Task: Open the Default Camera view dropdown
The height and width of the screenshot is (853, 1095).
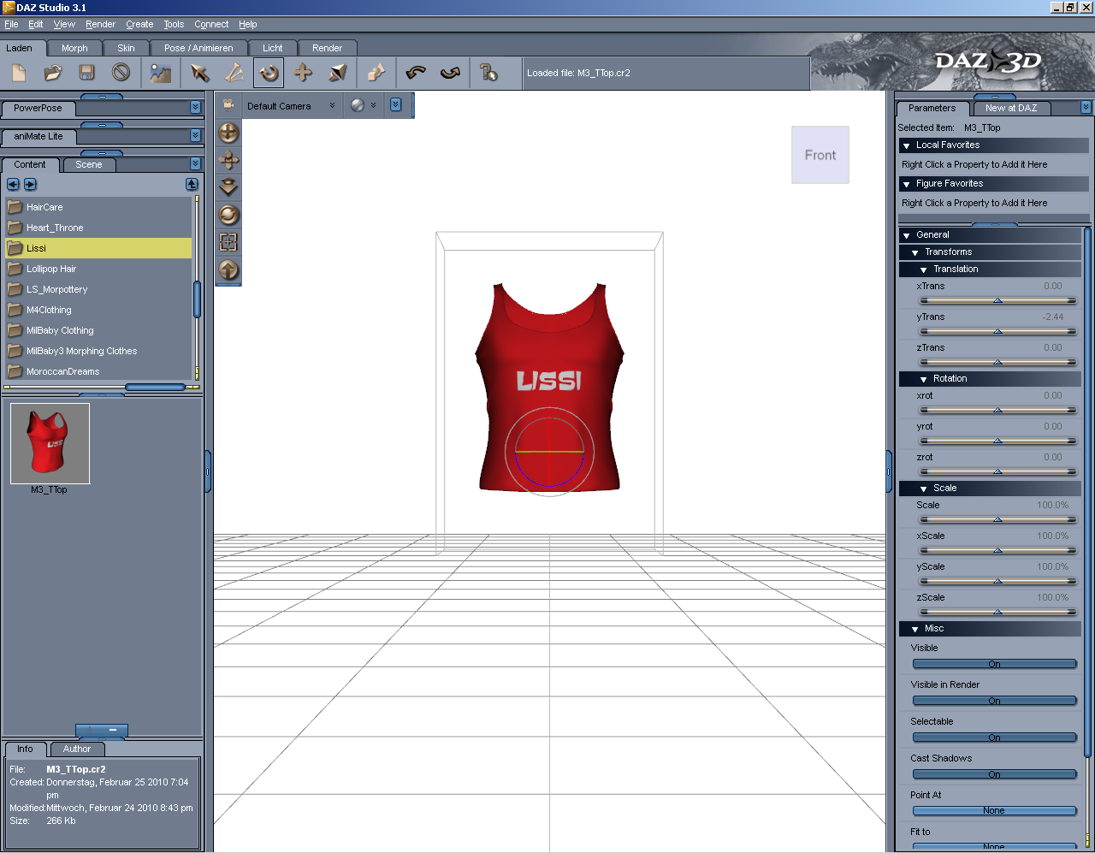Action: (x=291, y=106)
